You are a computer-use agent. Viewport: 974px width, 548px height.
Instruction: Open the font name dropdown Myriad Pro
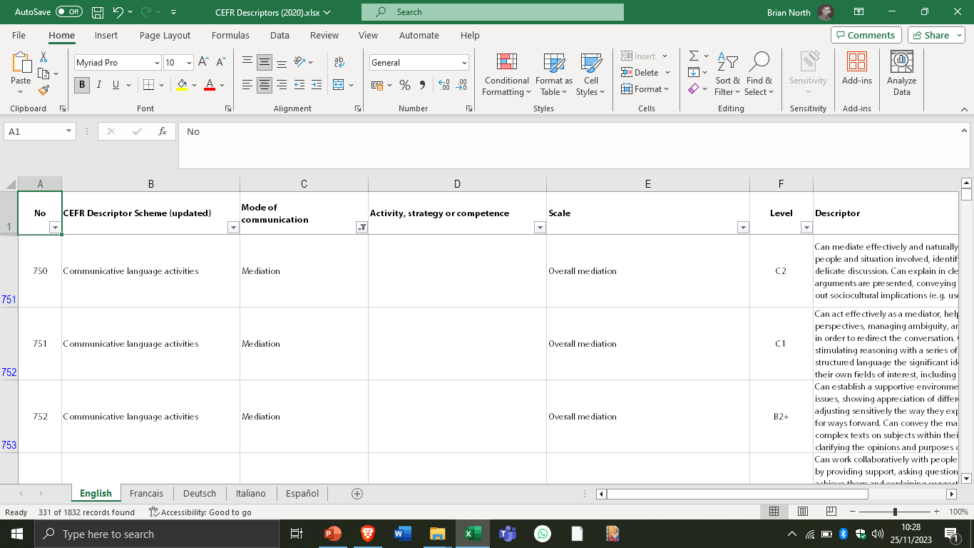[x=118, y=63]
